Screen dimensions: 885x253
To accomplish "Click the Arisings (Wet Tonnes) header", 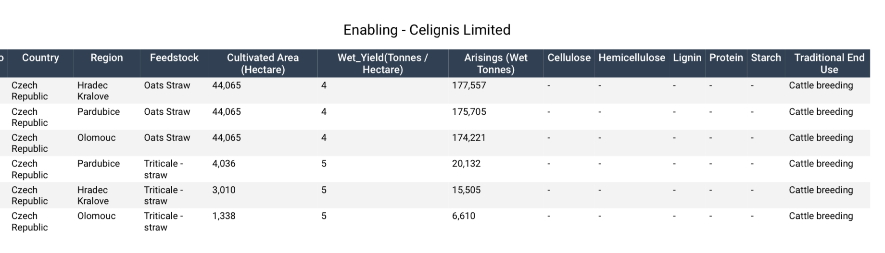I will pos(496,63).
